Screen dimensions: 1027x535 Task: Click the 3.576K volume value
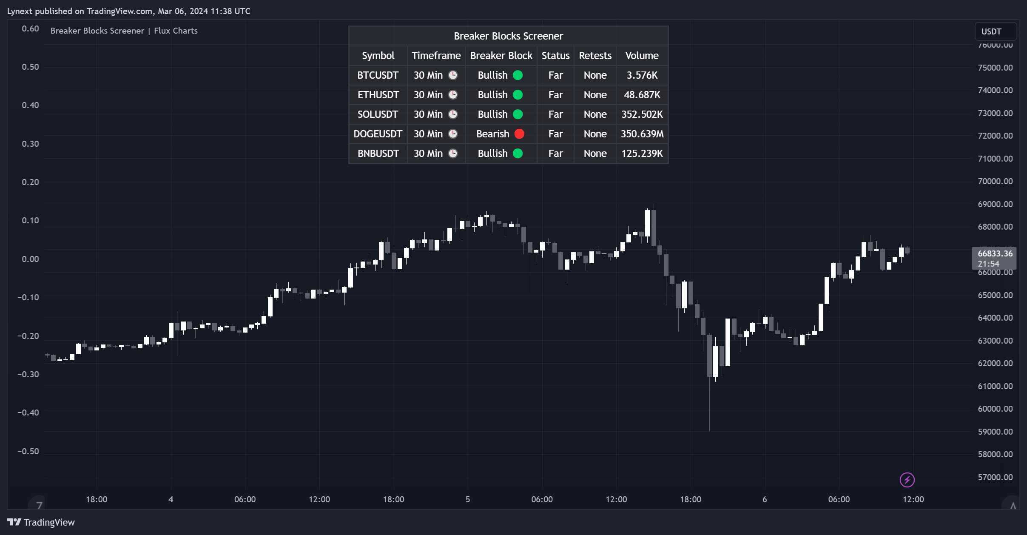tap(642, 75)
